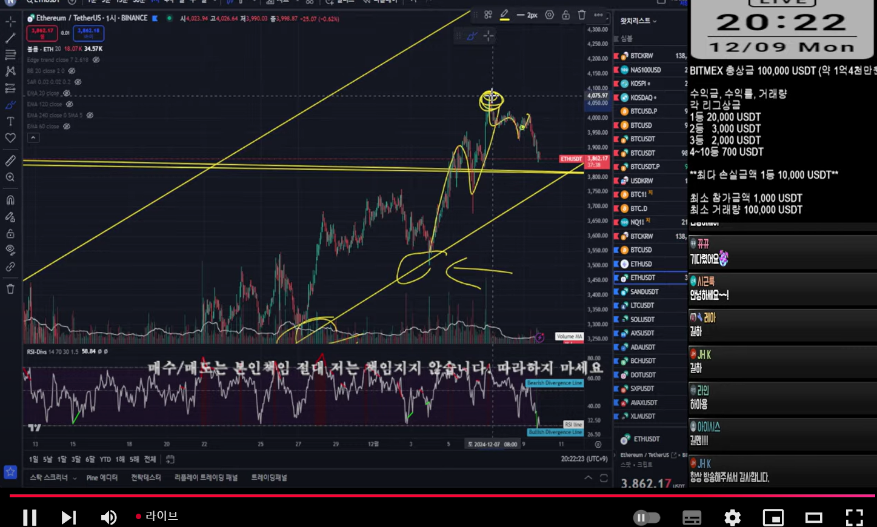Skip to next video
Viewport: 877px width, 527px height.
click(68, 517)
